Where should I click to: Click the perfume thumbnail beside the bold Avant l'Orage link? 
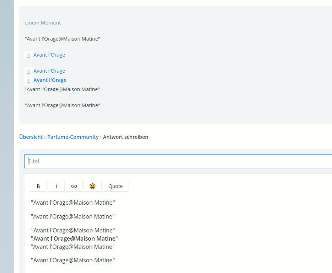[28, 81]
